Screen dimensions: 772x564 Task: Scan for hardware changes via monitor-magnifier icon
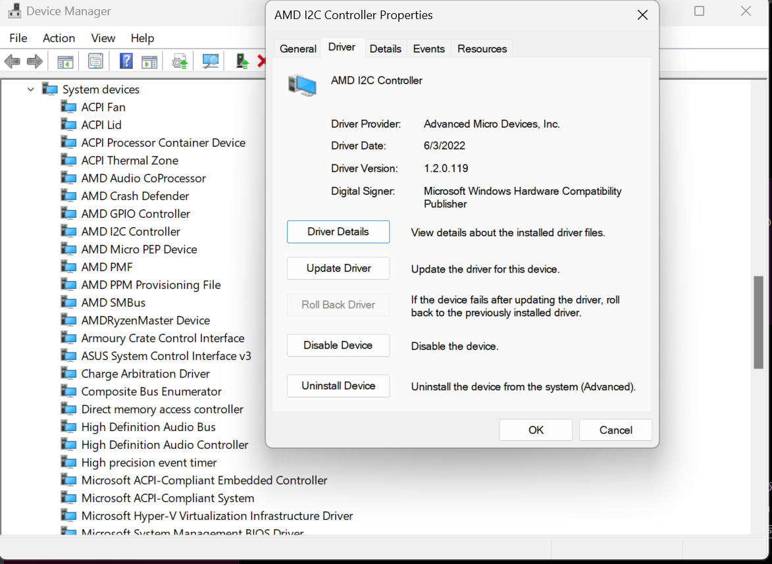click(211, 62)
